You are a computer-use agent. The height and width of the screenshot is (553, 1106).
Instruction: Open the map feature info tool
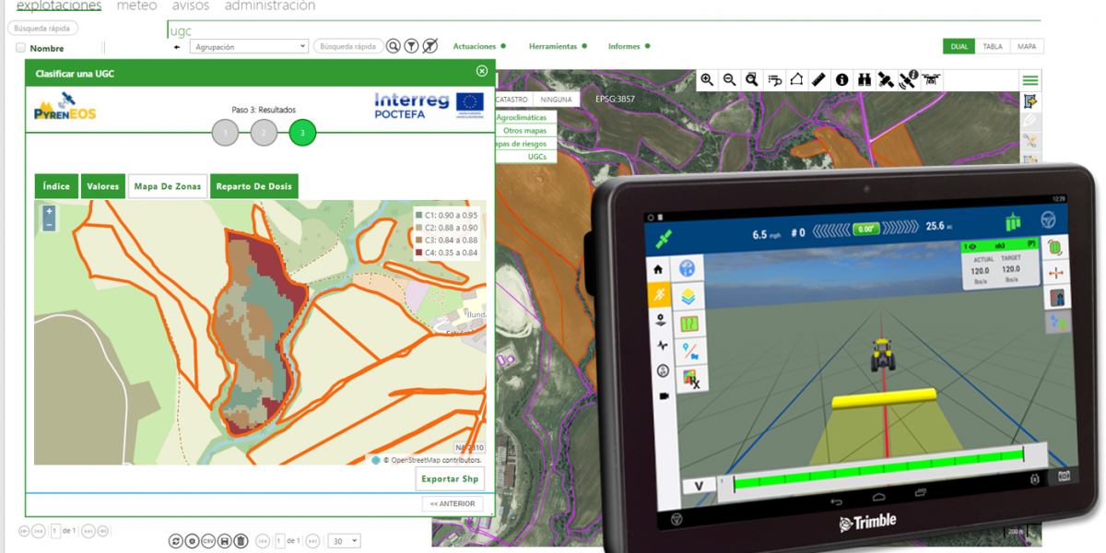tap(841, 80)
